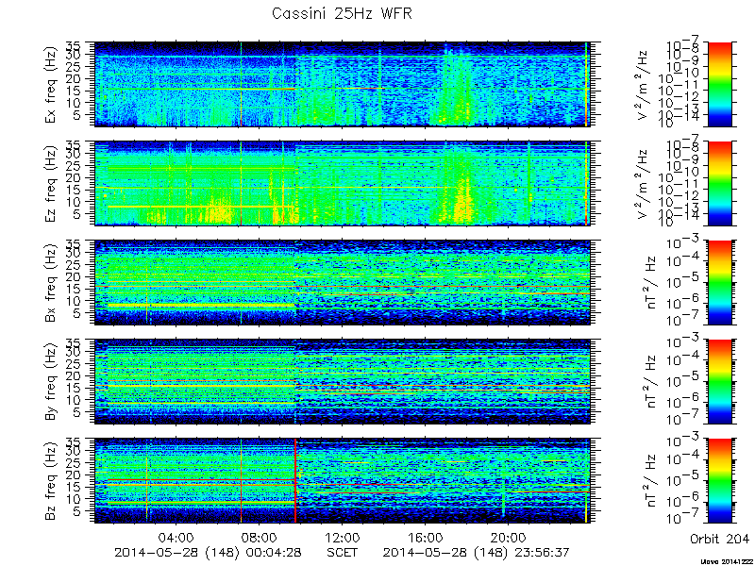Pick the color bar beside the Ez panel
The image size is (755, 566).
(x=719, y=183)
